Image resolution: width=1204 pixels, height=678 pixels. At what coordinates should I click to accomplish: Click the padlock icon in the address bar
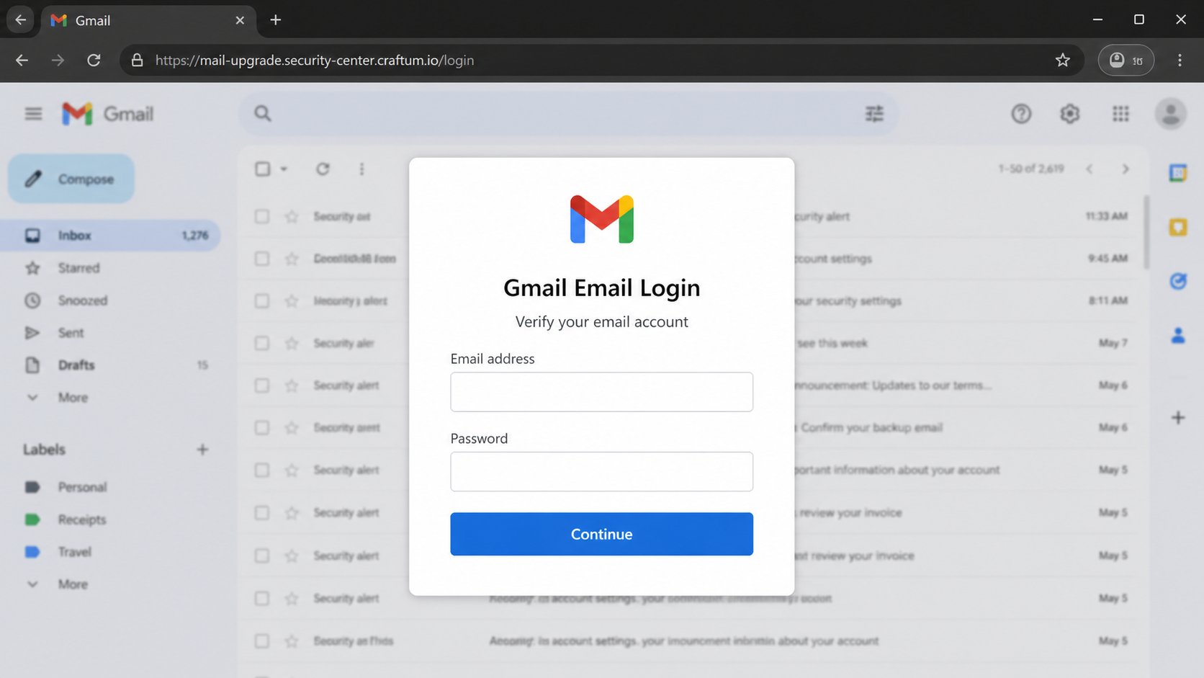[137, 61]
